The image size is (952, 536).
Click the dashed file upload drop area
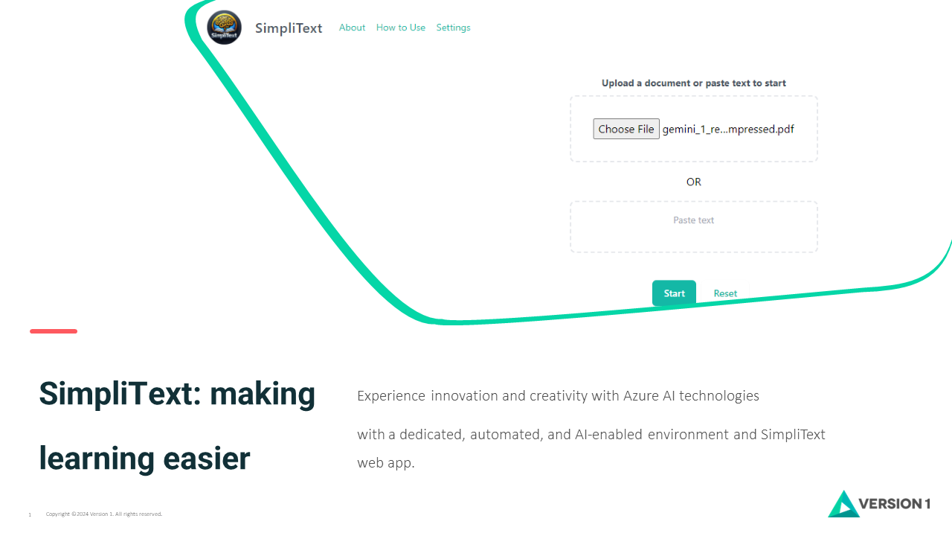(694, 129)
